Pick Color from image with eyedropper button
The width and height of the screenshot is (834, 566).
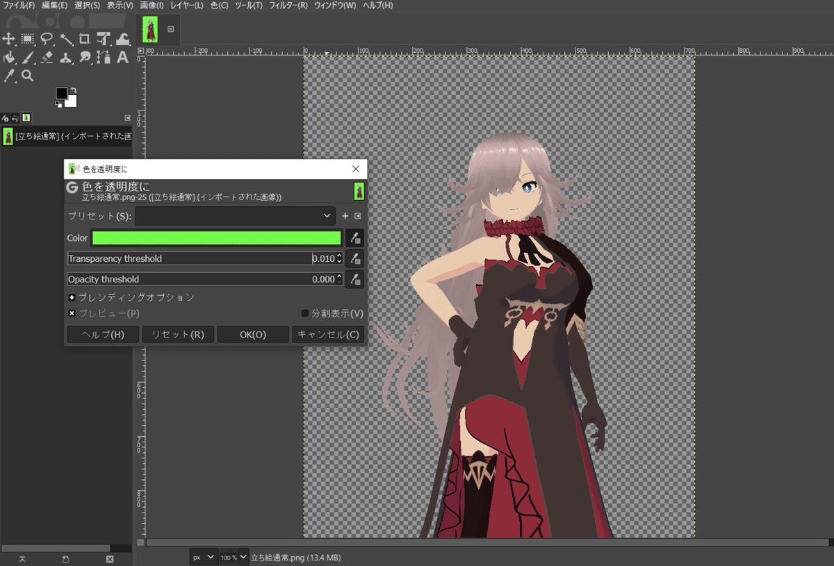click(355, 238)
